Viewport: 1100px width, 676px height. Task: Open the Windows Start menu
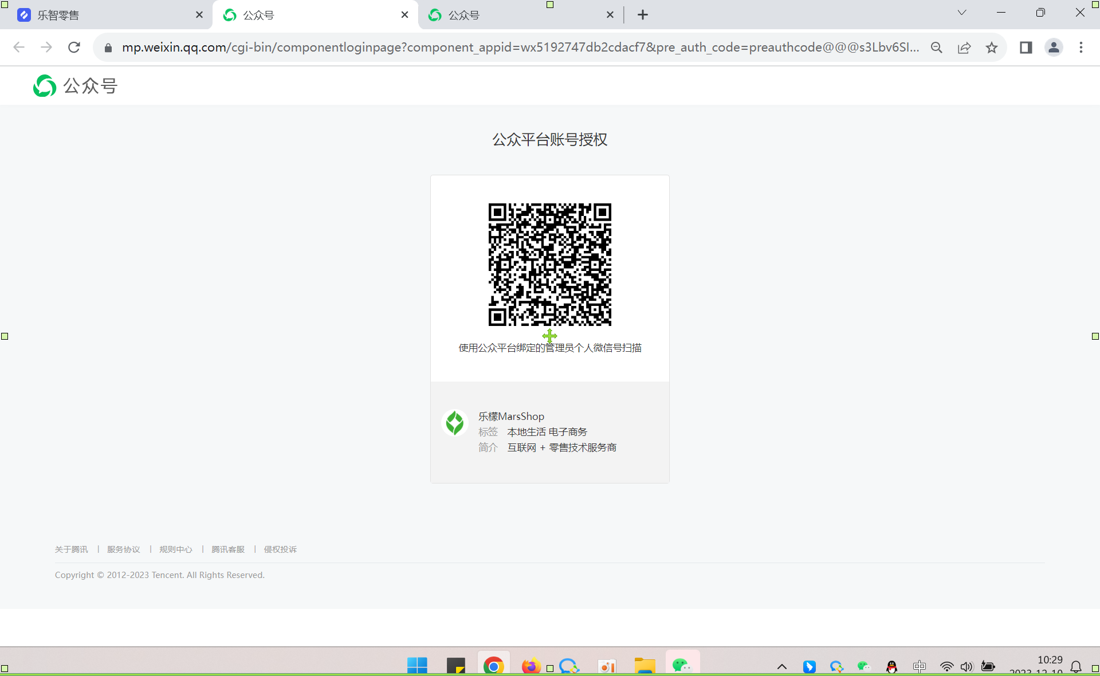point(417,666)
